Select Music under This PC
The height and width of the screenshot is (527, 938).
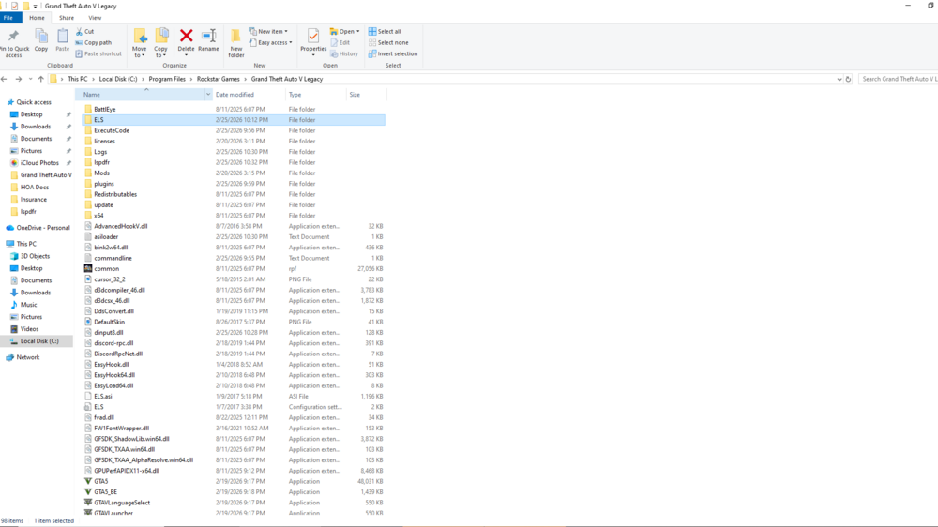(x=28, y=305)
